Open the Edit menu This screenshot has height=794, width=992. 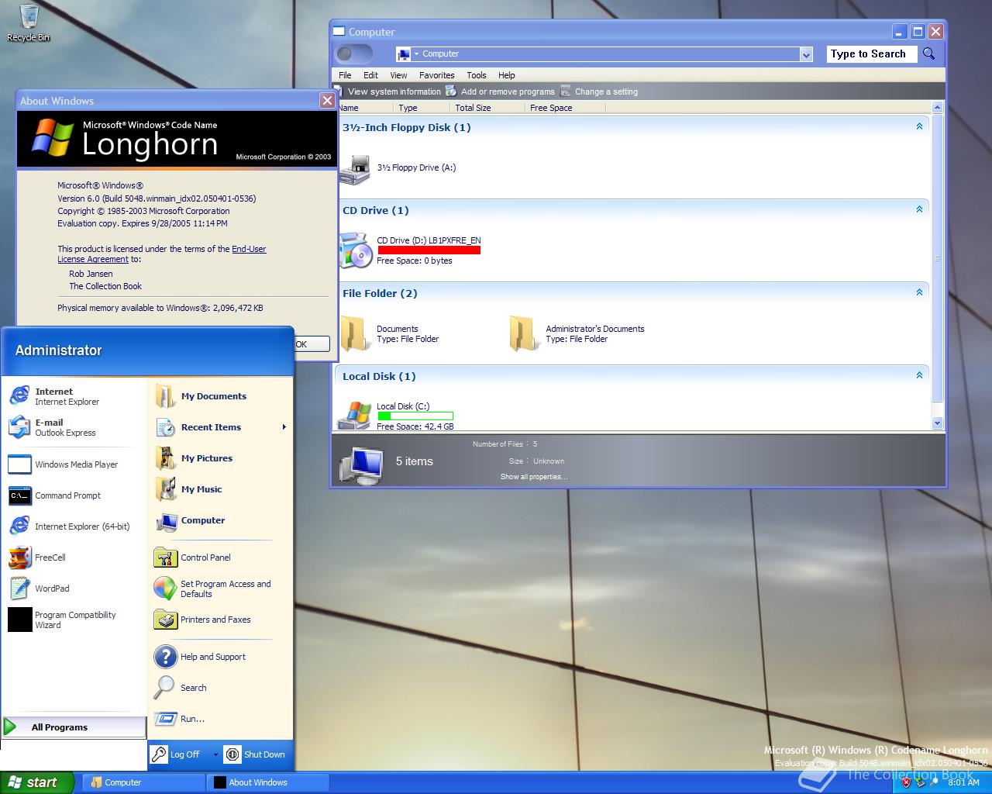point(370,75)
